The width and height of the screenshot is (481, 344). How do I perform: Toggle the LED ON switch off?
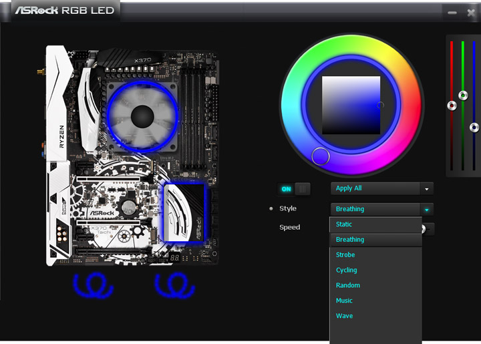294,189
